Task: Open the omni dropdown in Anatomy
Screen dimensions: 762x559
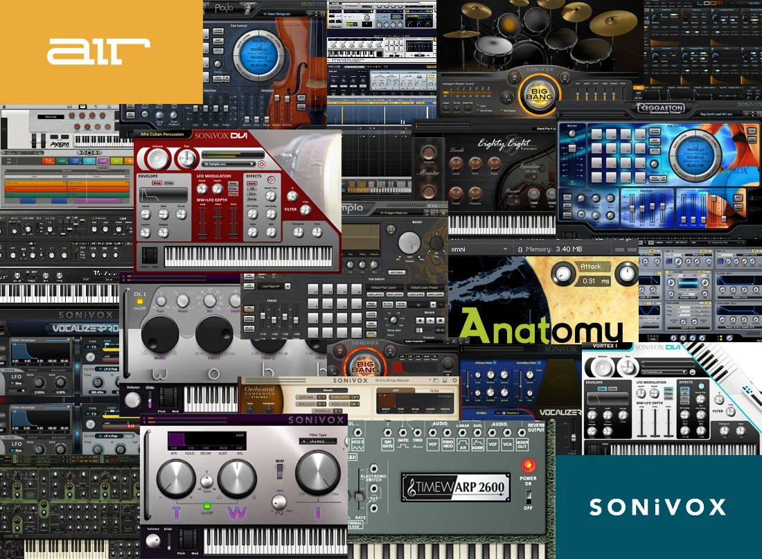Action: point(479,249)
